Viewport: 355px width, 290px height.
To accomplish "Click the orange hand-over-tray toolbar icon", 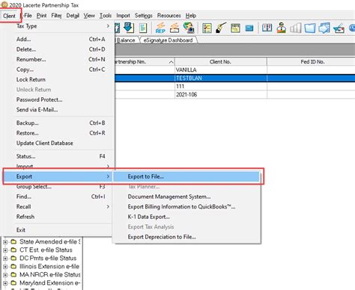I will click(x=175, y=28).
